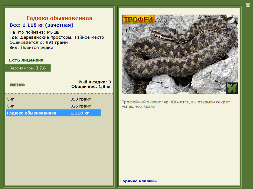The height and width of the screenshot is (189, 253).
Task: Click the Оценивается с: 991 грамм line
Action: coord(39,42)
